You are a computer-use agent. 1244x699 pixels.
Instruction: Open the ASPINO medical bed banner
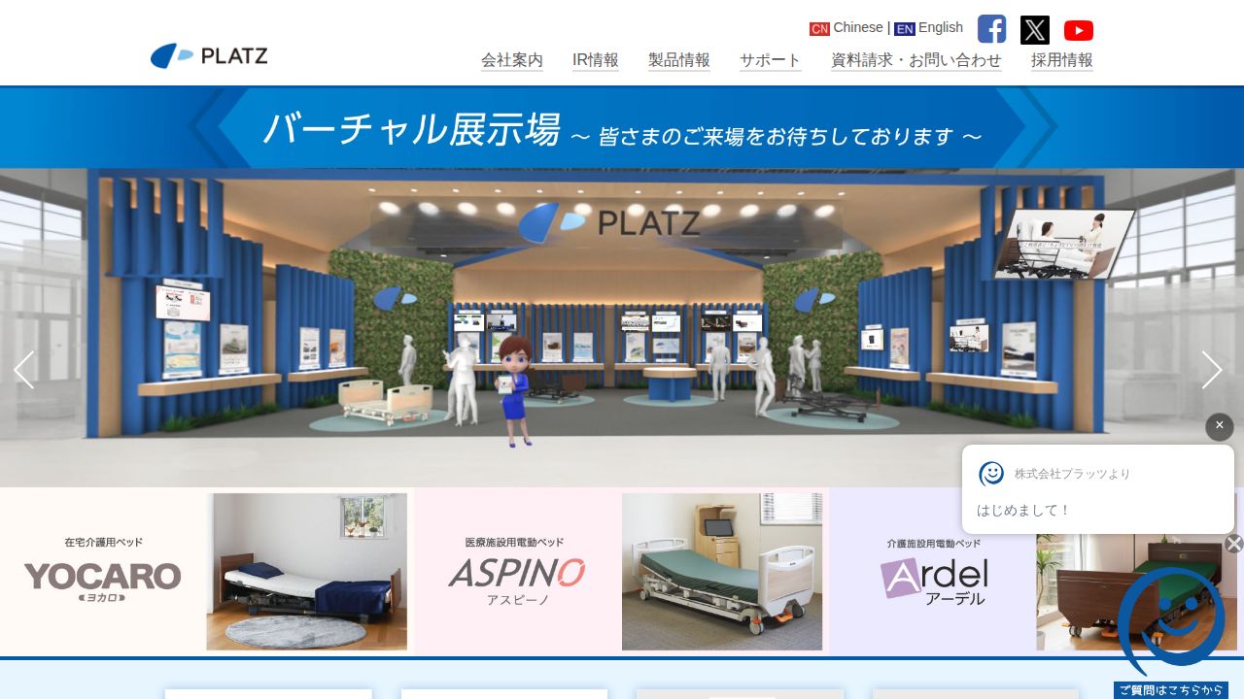[622, 572]
